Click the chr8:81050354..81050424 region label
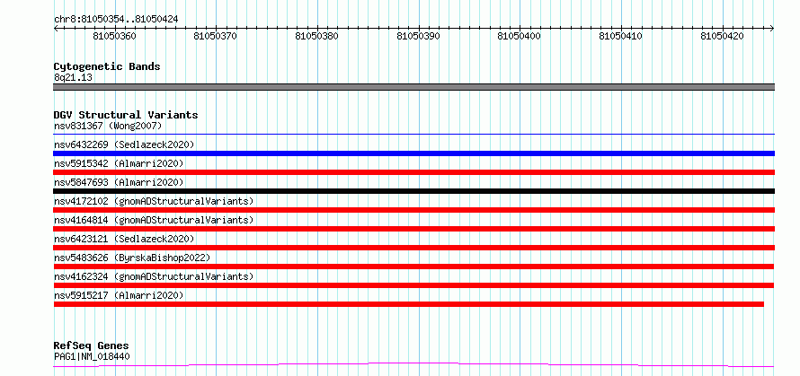800x376 pixels. tap(116, 20)
